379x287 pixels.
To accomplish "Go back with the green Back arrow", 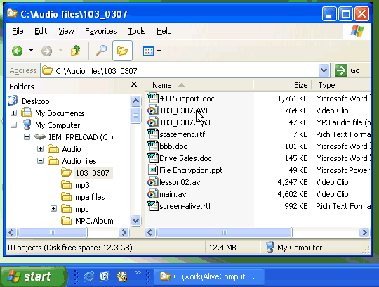I will point(18,51).
